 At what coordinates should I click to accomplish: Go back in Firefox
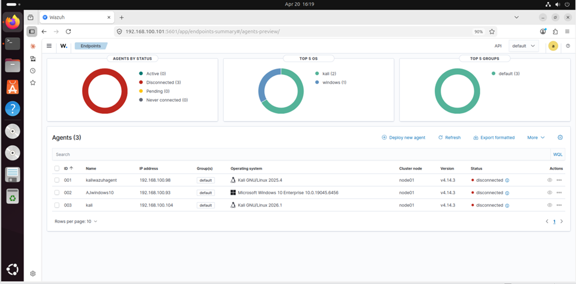pyautogui.click(x=44, y=31)
